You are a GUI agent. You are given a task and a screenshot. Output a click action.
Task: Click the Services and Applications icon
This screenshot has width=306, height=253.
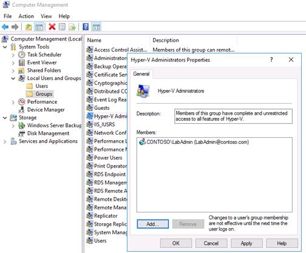point(13,141)
